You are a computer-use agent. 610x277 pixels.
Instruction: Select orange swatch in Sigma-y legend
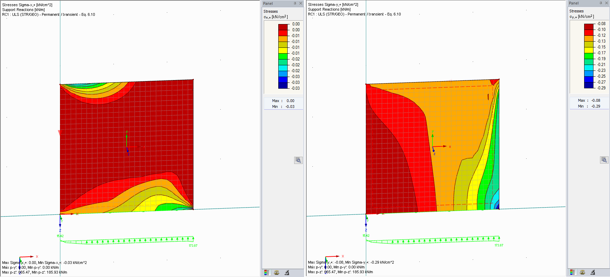pyautogui.click(x=589, y=38)
